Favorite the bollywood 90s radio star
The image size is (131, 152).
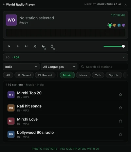(x=121, y=134)
